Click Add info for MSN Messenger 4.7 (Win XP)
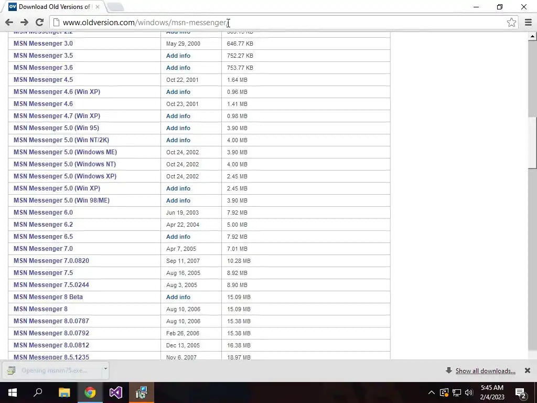Viewport: 537px width, 403px height. click(x=178, y=116)
